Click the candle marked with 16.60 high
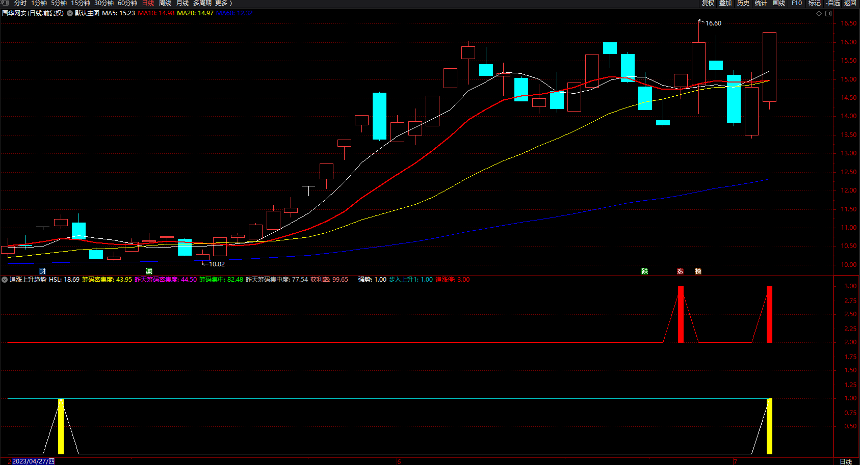Image resolution: width=860 pixels, height=465 pixels. tap(698, 64)
